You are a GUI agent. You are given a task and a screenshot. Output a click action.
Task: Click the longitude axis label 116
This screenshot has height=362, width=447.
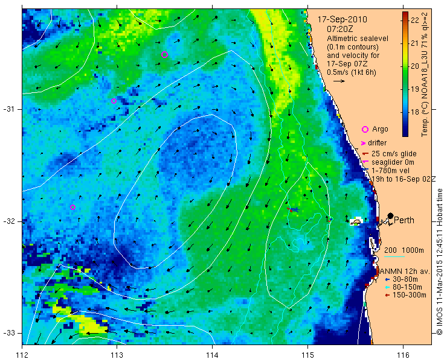point(403,355)
